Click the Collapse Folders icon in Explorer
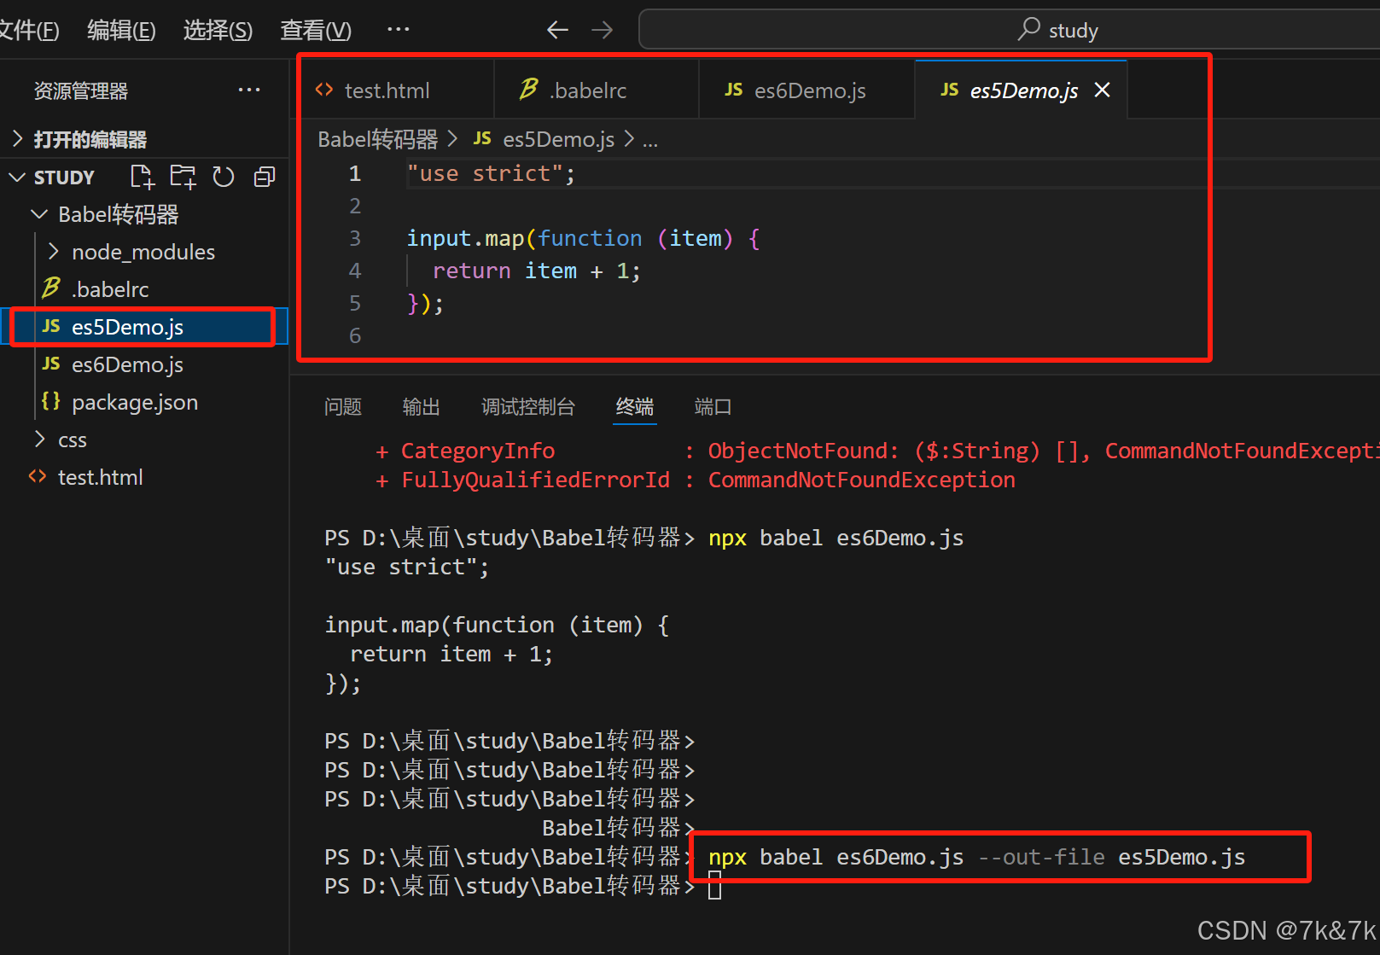 click(264, 177)
